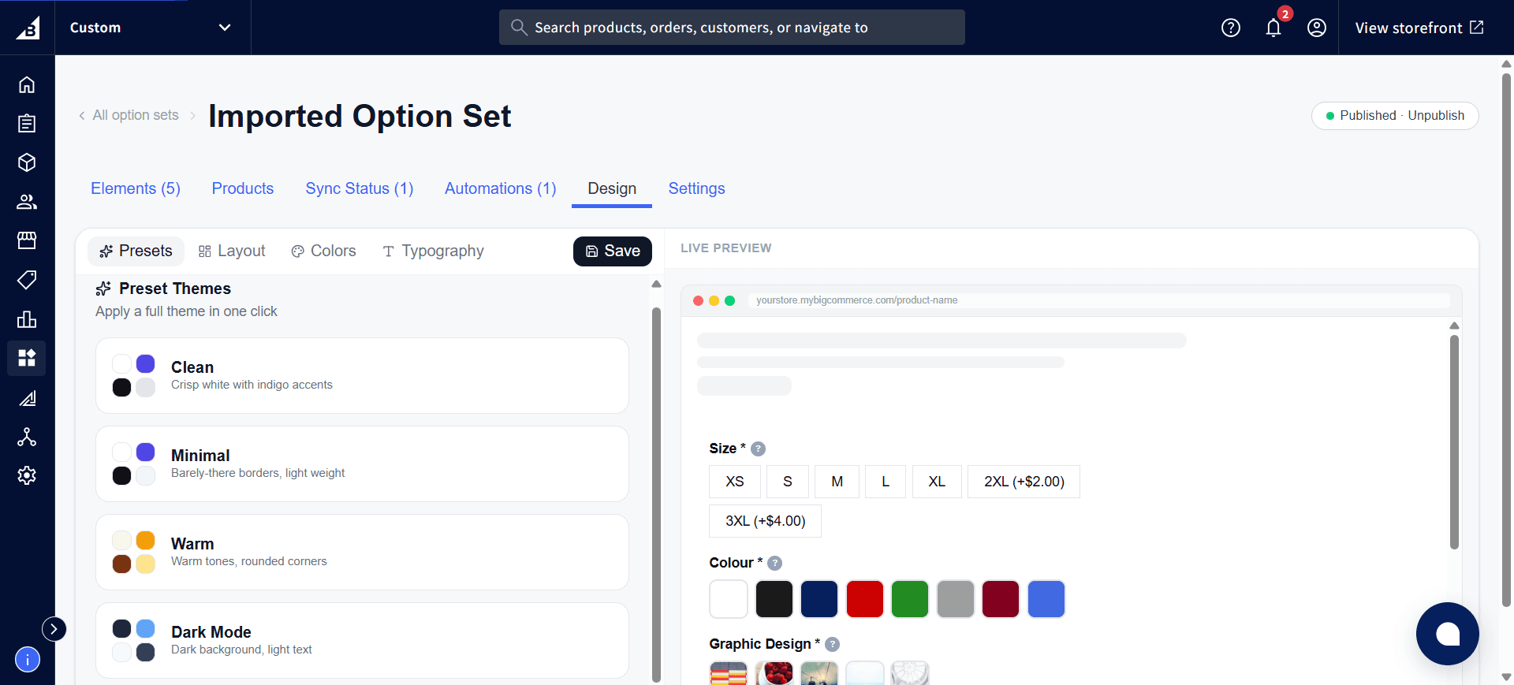Click help icon next to Graphic Design
The height and width of the screenshot is (685, 1514).
(x=833, y=644)
